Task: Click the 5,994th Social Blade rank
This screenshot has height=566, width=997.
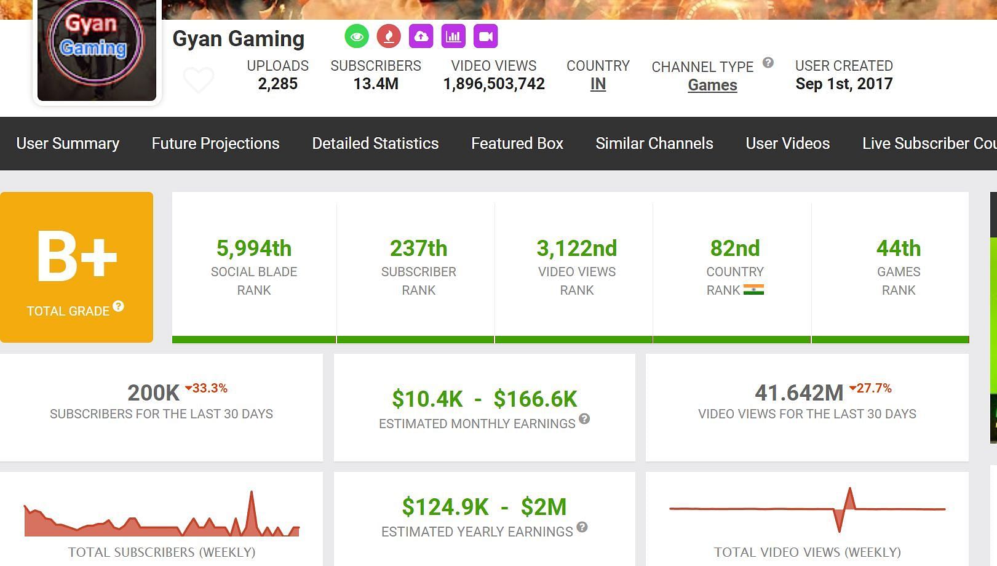Action: 254,249
